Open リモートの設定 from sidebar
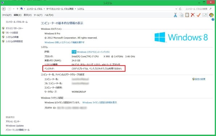This screenshot has height=136, width=216. pyautogui.click(x=12, y=33)
